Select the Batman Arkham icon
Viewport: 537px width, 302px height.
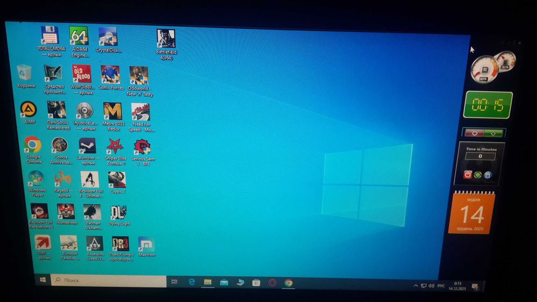[x=92, y=212]
